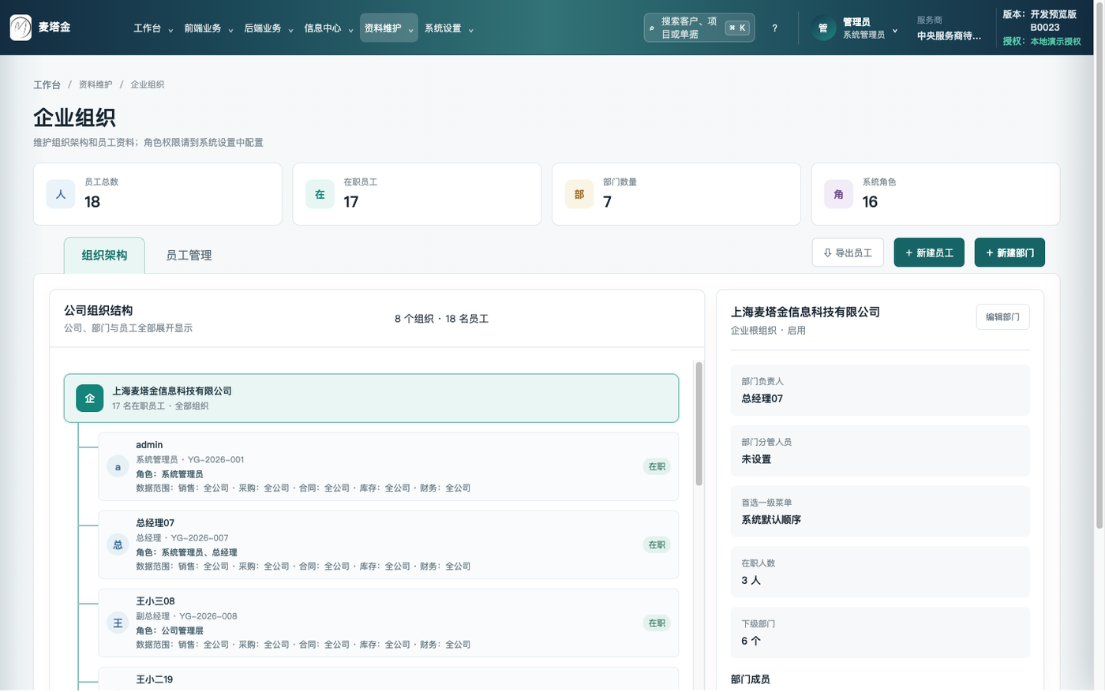
Task: Click the search magnifier icon
Action: 652,28
